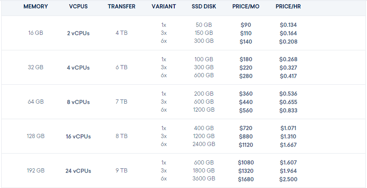Click the PRICE/HR column header
This screenshot has width=367, height=188.
[288, 7]
